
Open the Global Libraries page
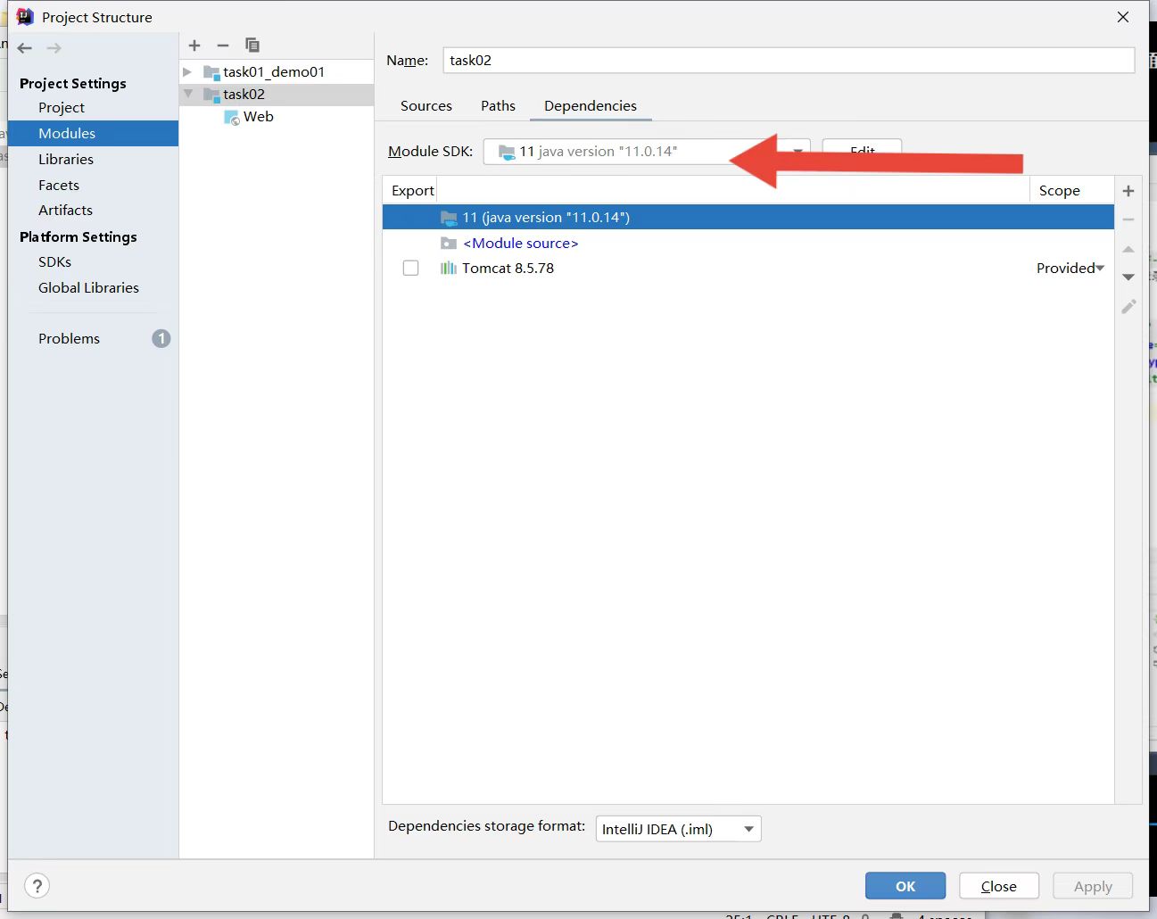pos(88,287)
